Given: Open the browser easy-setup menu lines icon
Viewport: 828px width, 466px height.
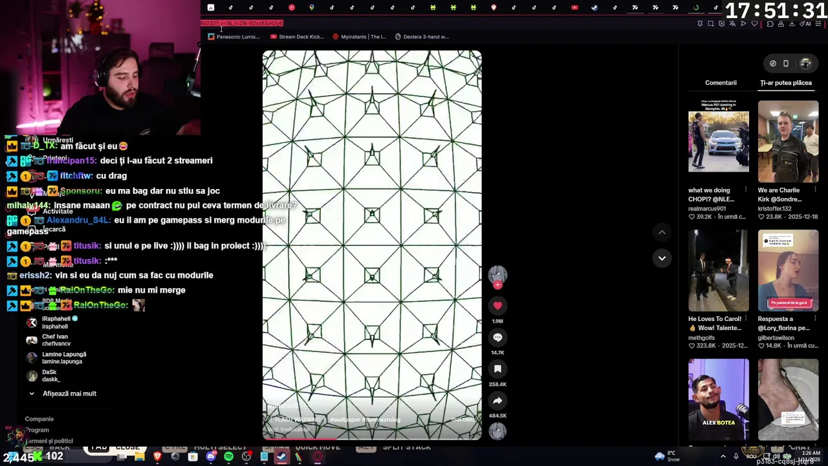Looking at the screenshot, I should (x=818, y=24).
